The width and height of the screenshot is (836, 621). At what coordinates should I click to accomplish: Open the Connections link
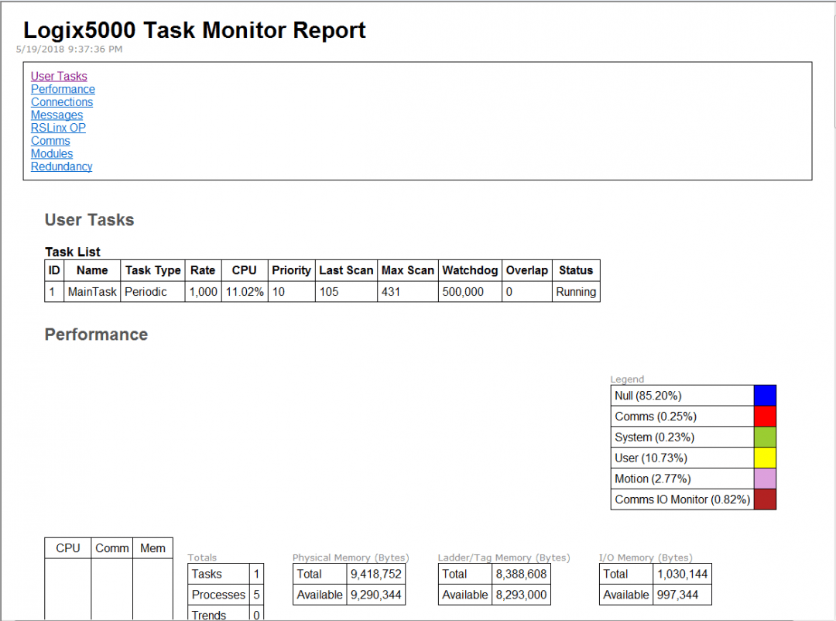coord(62,101)
